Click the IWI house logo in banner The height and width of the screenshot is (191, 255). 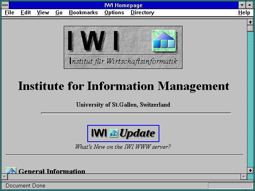click(x=164, y=41)
